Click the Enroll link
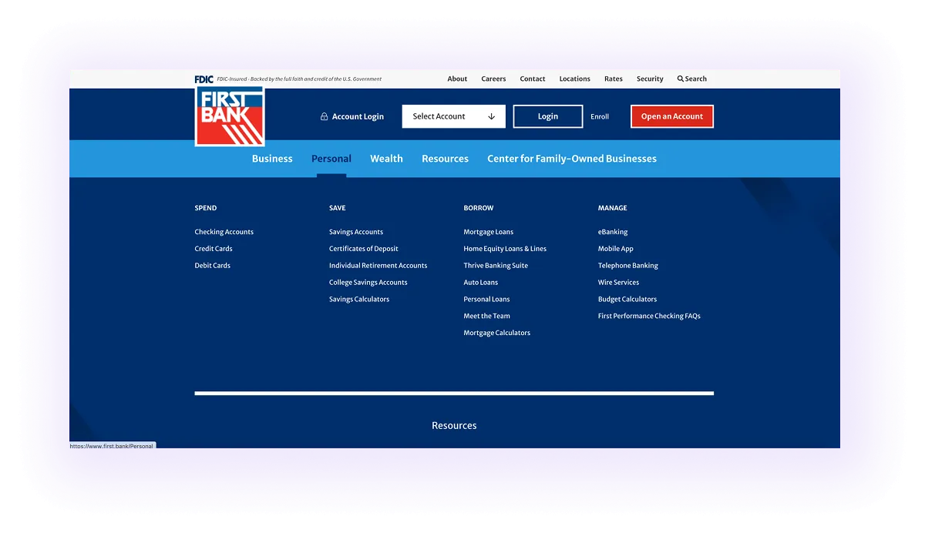 (600, 116)
